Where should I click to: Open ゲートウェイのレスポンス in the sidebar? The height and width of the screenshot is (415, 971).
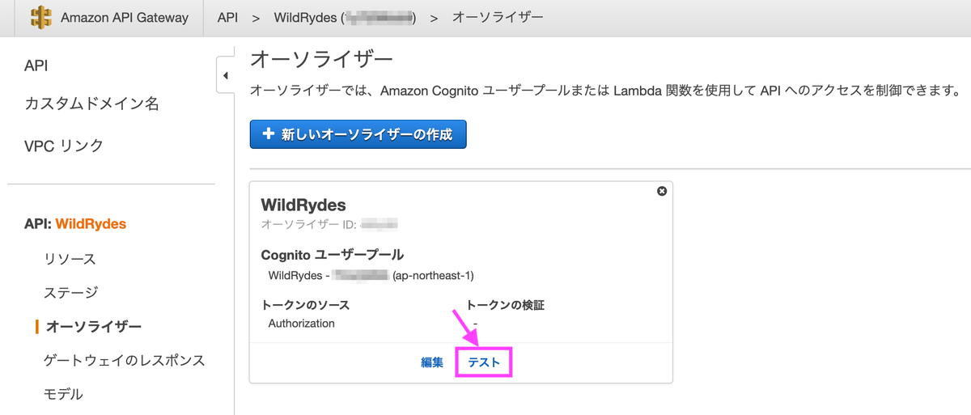click(x=125, y=360)
